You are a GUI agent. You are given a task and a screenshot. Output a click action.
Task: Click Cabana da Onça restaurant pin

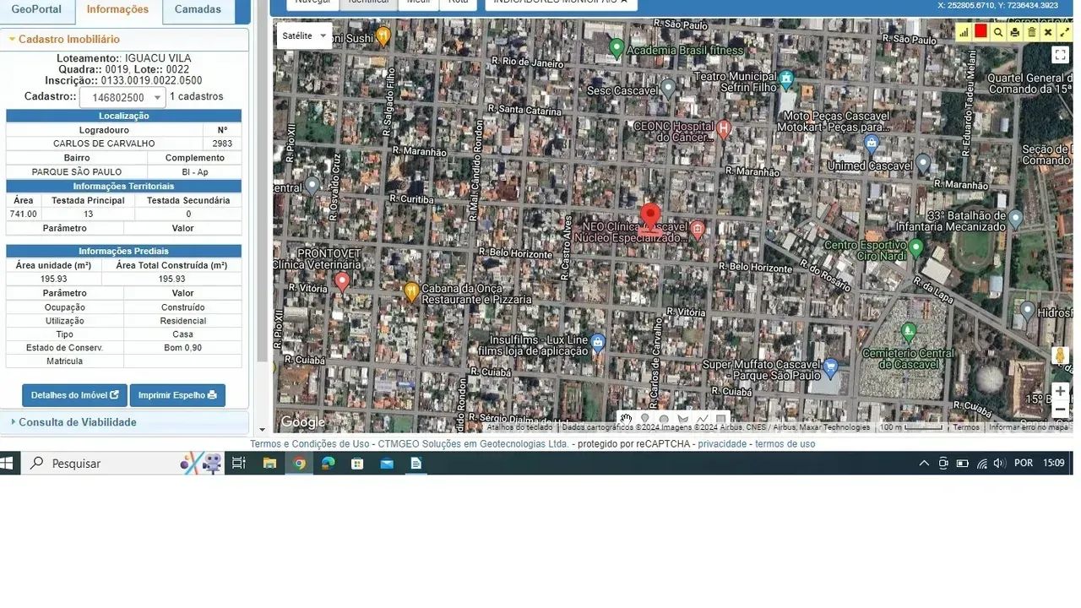click(x=411, y=292)
